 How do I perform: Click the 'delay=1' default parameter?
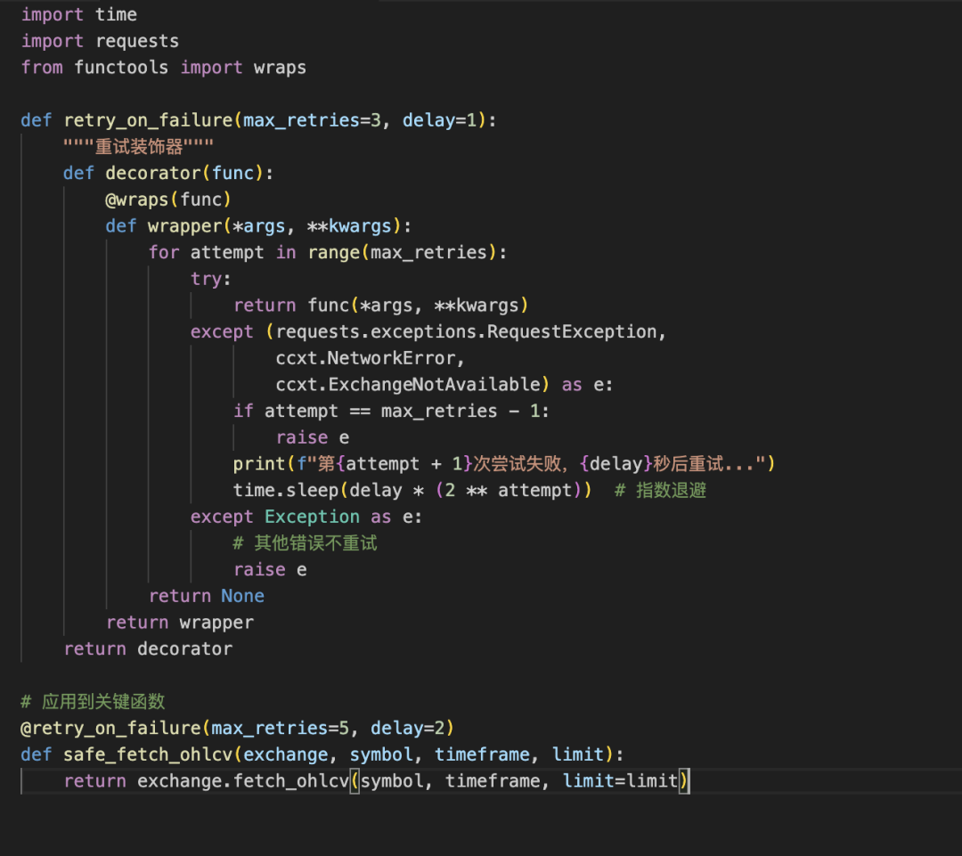(439, 120)
